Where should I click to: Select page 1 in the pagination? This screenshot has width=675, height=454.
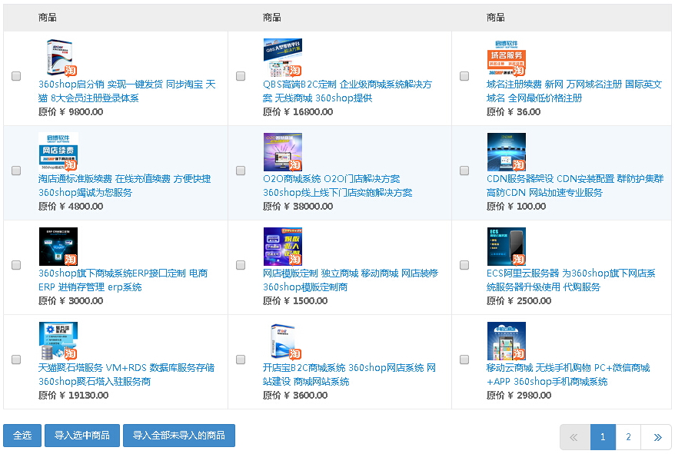(x=603, y=437)
